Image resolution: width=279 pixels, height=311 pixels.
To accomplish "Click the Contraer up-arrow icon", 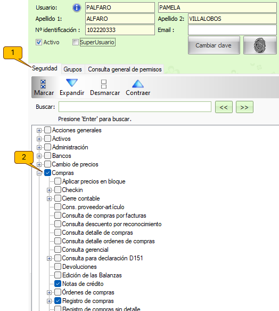I will 137,84.
